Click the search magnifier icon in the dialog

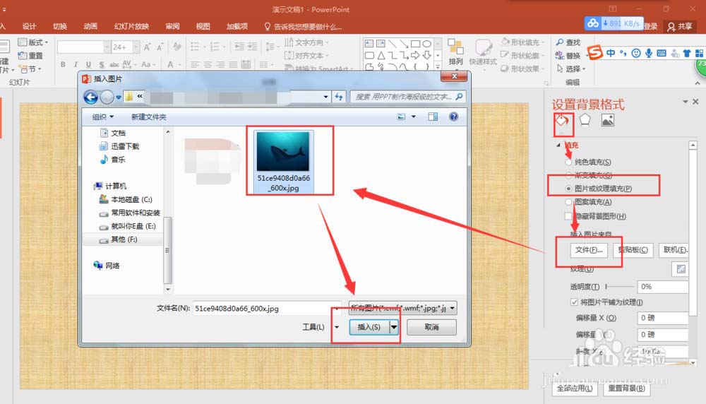tap(460, 96)
